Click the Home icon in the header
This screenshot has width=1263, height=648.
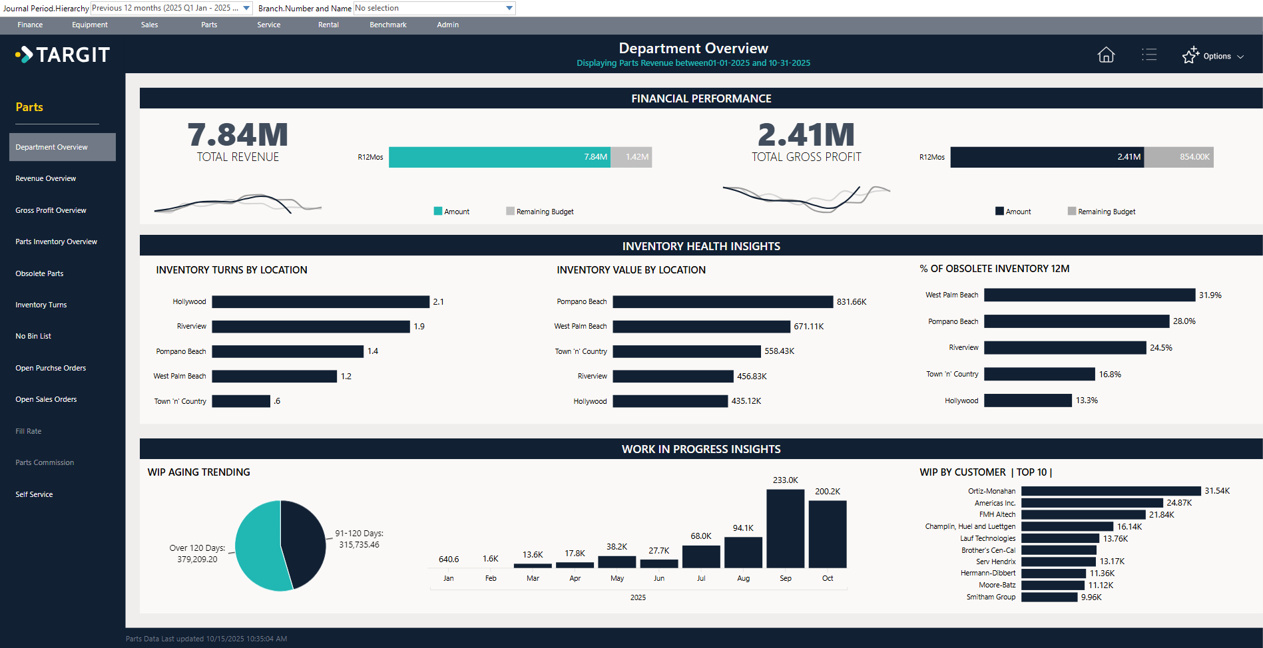click(x=1106, y=55)
